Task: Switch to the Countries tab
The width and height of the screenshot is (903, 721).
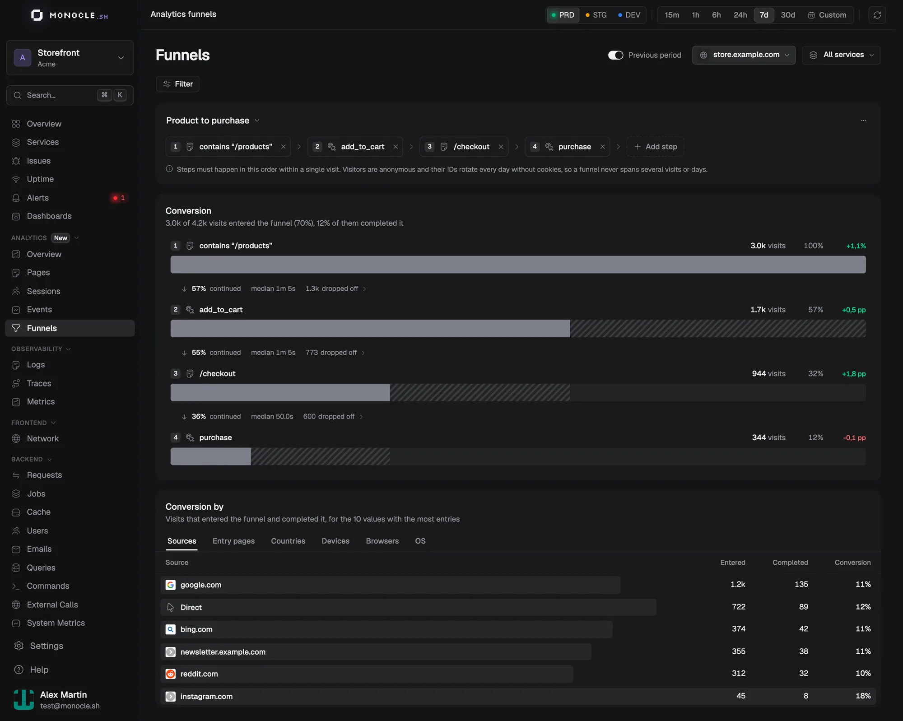Action: (288, 541)
